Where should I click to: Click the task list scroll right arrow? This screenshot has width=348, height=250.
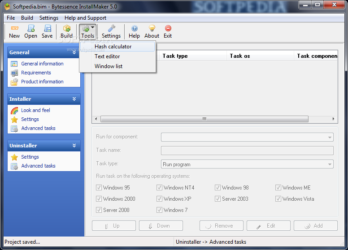tap(333, 119)
